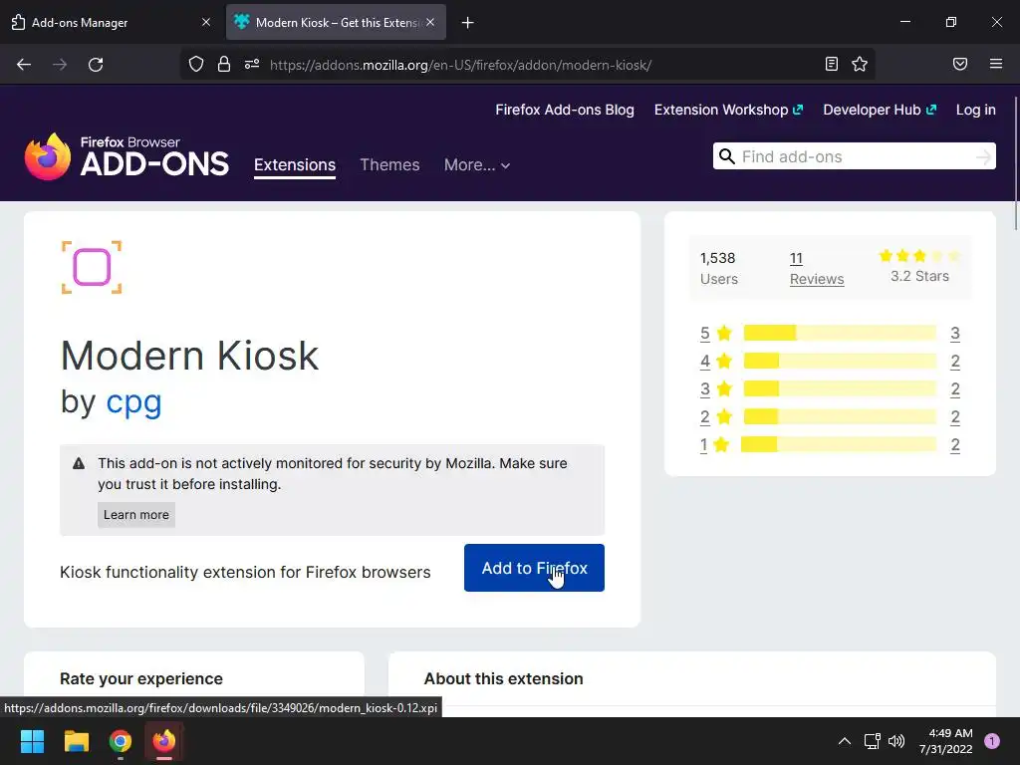The image size is (1020, 765).
Task: Open the notification badge in the tray
Action: point(992,741)
